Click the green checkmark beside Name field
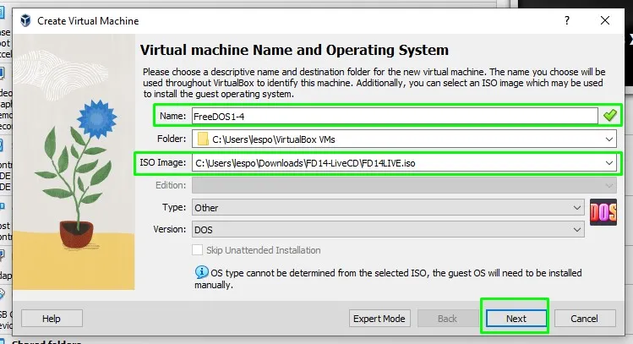This screenshot has height=344, width=633. click(609, 116)
